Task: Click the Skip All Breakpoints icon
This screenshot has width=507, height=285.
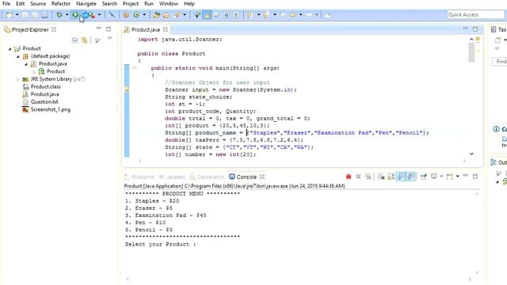Action: (112, 15)
